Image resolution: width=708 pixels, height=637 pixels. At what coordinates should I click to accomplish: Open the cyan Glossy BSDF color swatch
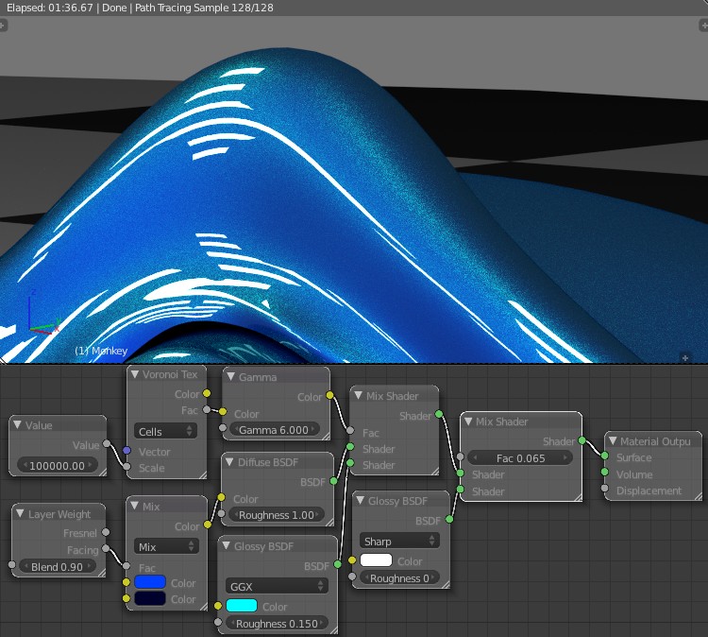(242, 606)
